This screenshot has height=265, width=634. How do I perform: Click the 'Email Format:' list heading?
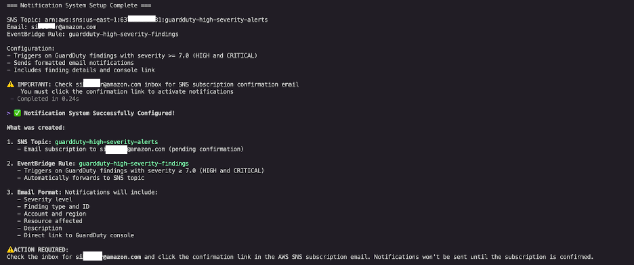39,193
